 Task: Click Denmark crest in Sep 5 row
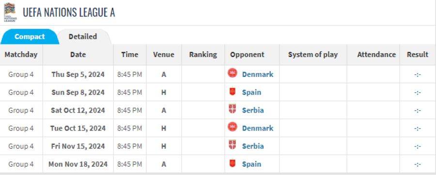[x=233, y=73]
